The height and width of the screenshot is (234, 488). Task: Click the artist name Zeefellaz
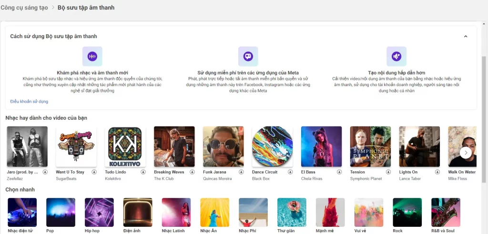(15, 179)
